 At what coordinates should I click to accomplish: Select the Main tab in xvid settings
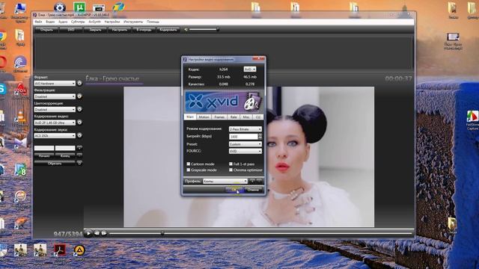190,117
